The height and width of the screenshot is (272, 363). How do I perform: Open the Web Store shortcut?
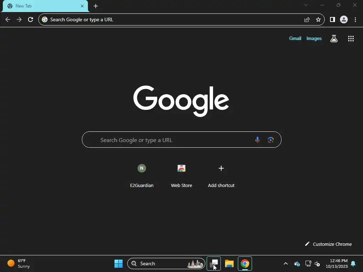click(181, 175)
